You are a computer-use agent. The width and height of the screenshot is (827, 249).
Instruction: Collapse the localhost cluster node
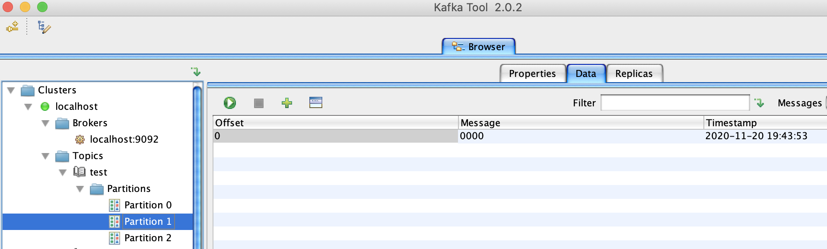[28, 107]
